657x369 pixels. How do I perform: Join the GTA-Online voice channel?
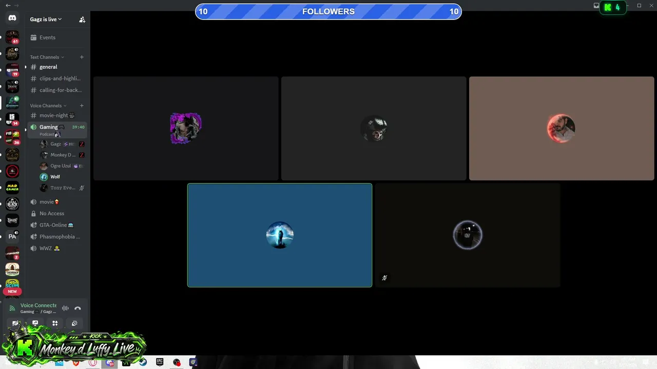(56, 225)
